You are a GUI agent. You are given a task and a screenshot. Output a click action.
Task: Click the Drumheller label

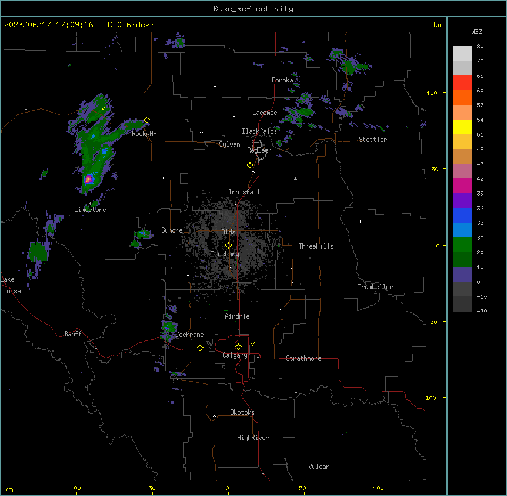pyautogui.click(x=375, y=287)
